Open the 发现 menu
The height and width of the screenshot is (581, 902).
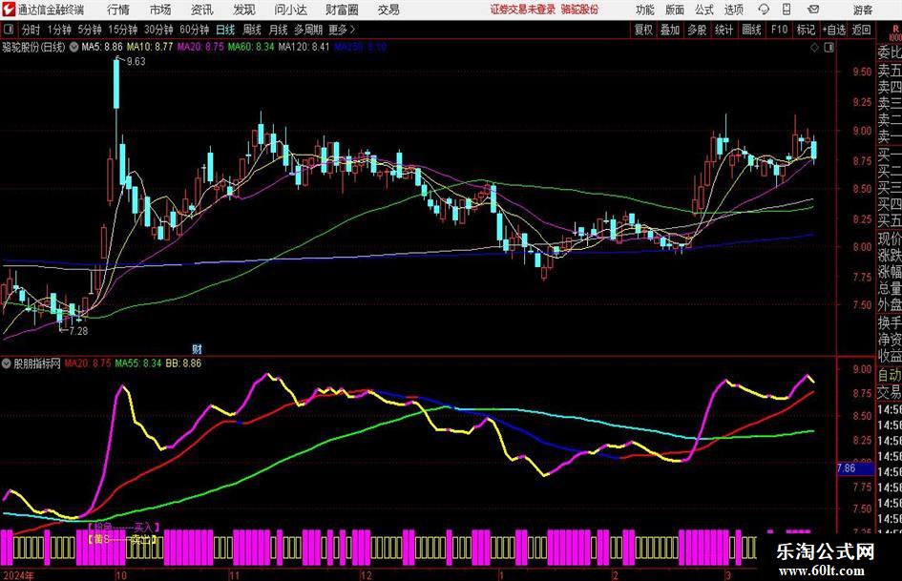pyautogui.click(x=244, y=10)
